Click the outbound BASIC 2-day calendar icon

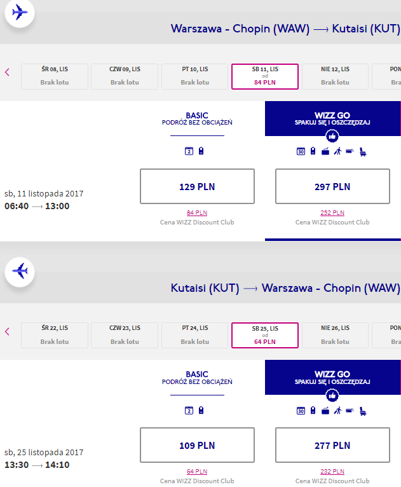click(x=189, y=151)
